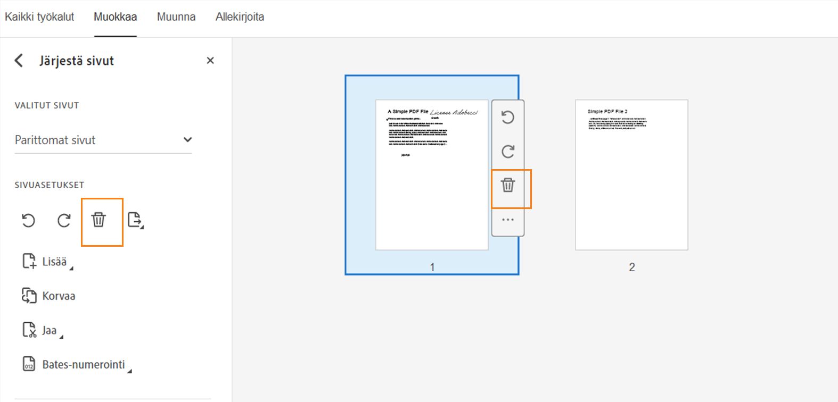The image size is (838, 402).
Task: Rotate page 1 clockwise from thumbnail toolbar
Action: pyautogui.click(x=508, y=152)
